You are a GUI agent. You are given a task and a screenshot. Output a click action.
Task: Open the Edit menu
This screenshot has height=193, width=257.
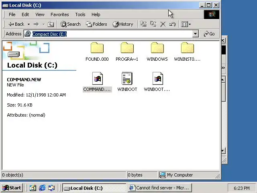tap(25, 14)
